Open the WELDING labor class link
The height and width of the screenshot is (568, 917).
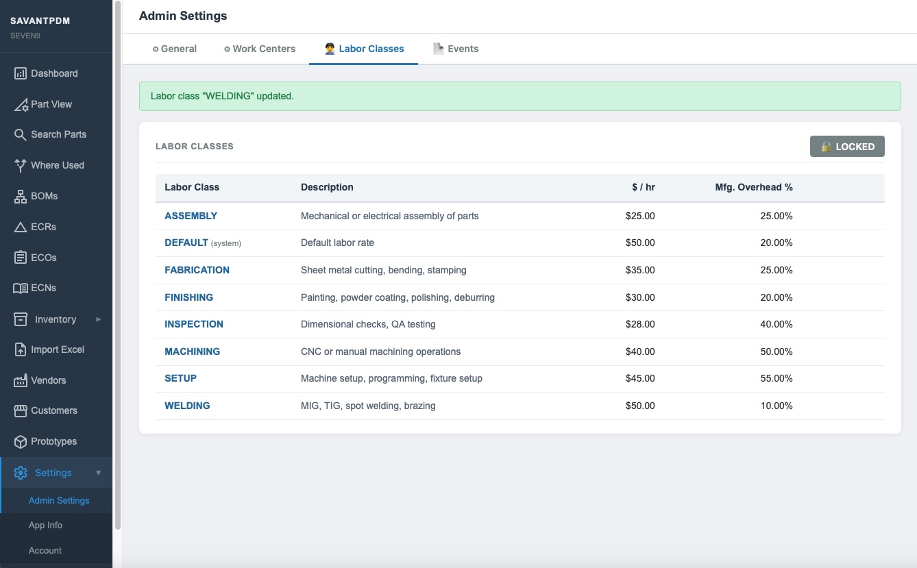pyautogui.click(x=187, y=406)
